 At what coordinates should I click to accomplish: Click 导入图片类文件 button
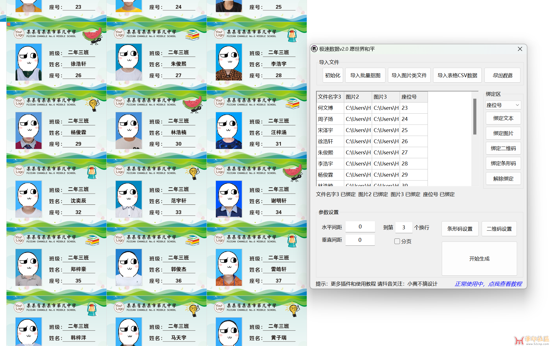click(409, 75)
